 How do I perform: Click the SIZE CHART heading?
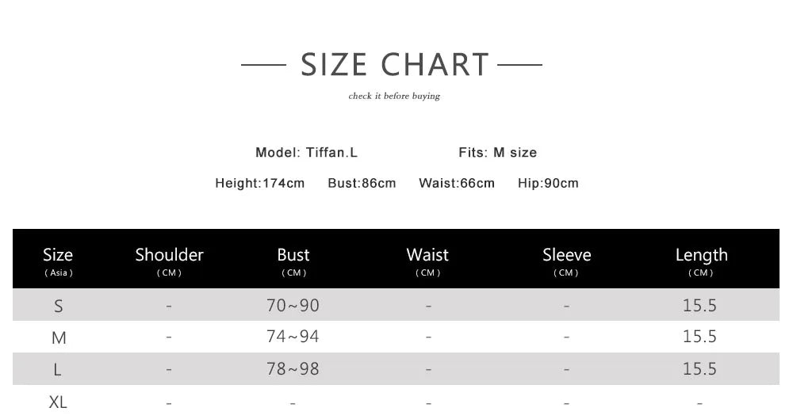click(x=394, y=64)
